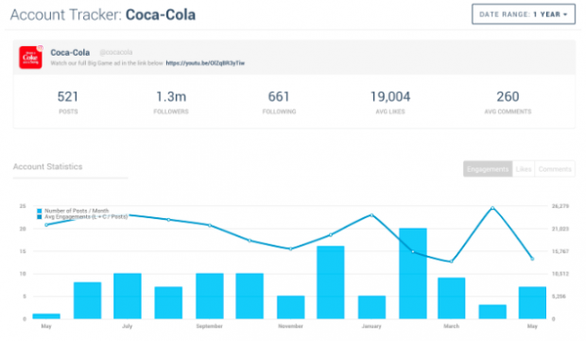Image resolution: width=586 pixels, height=341 pixels.
Task: Click the January data point on the line
Action: 371,215
